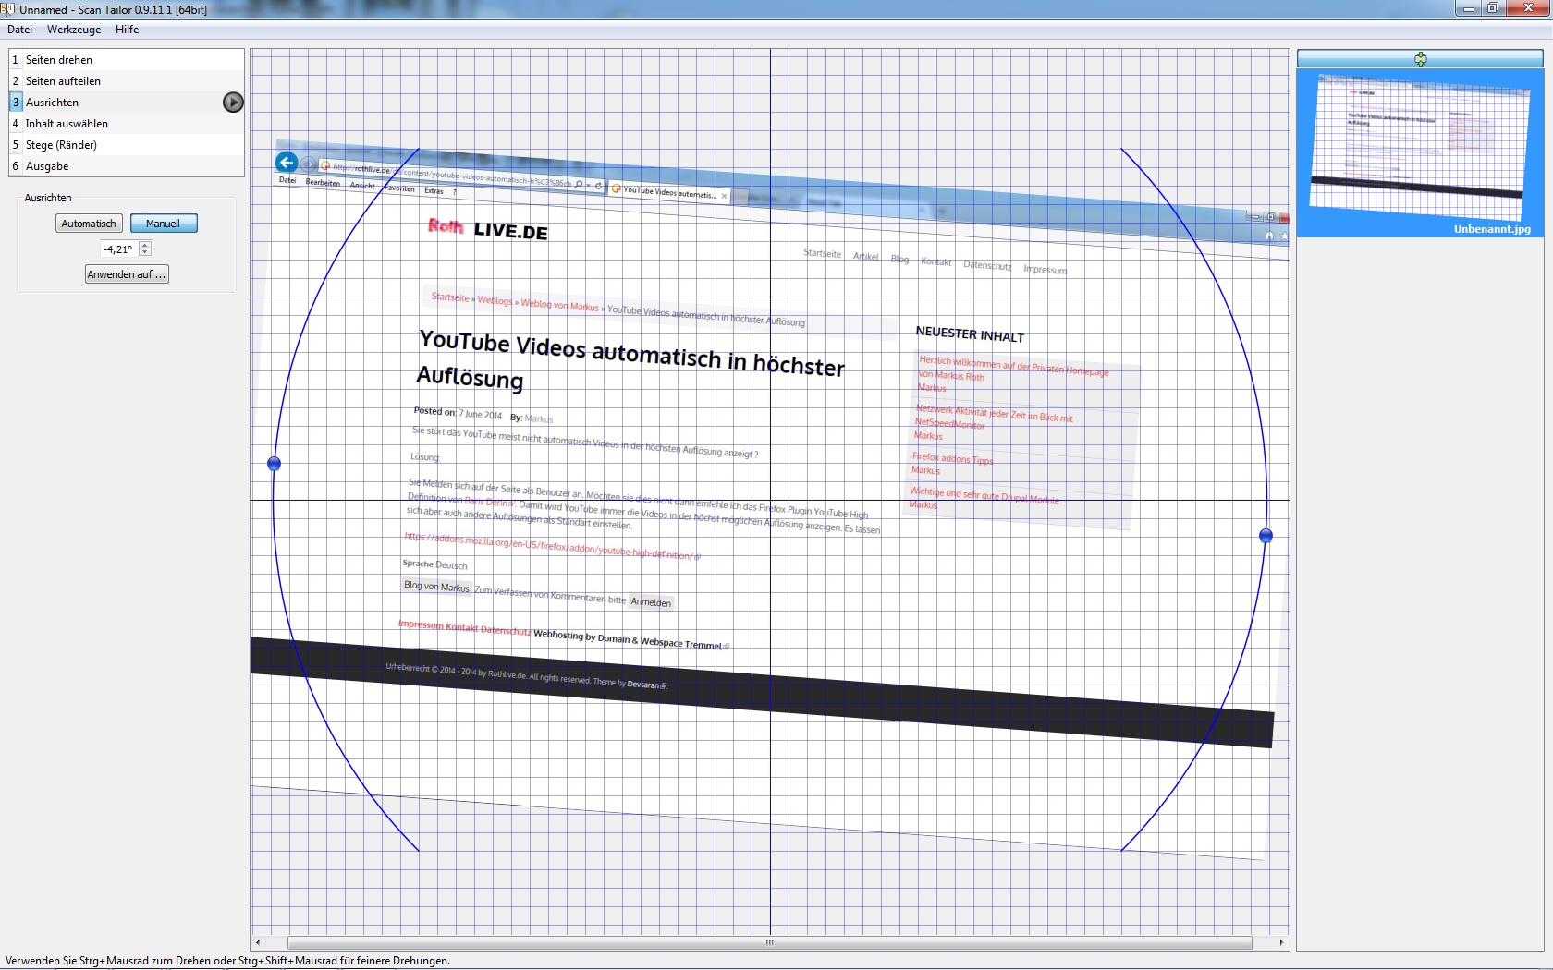Switch deskew mode to Manuell
This screenshot has height=970, width=1553.
point(164,224)
